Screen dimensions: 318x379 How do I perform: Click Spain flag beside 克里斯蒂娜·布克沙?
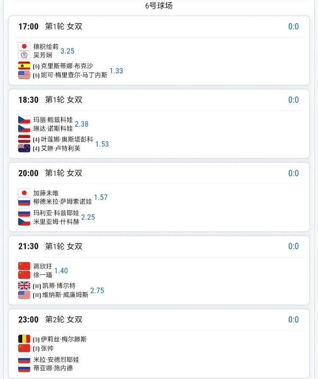(24, 66)
